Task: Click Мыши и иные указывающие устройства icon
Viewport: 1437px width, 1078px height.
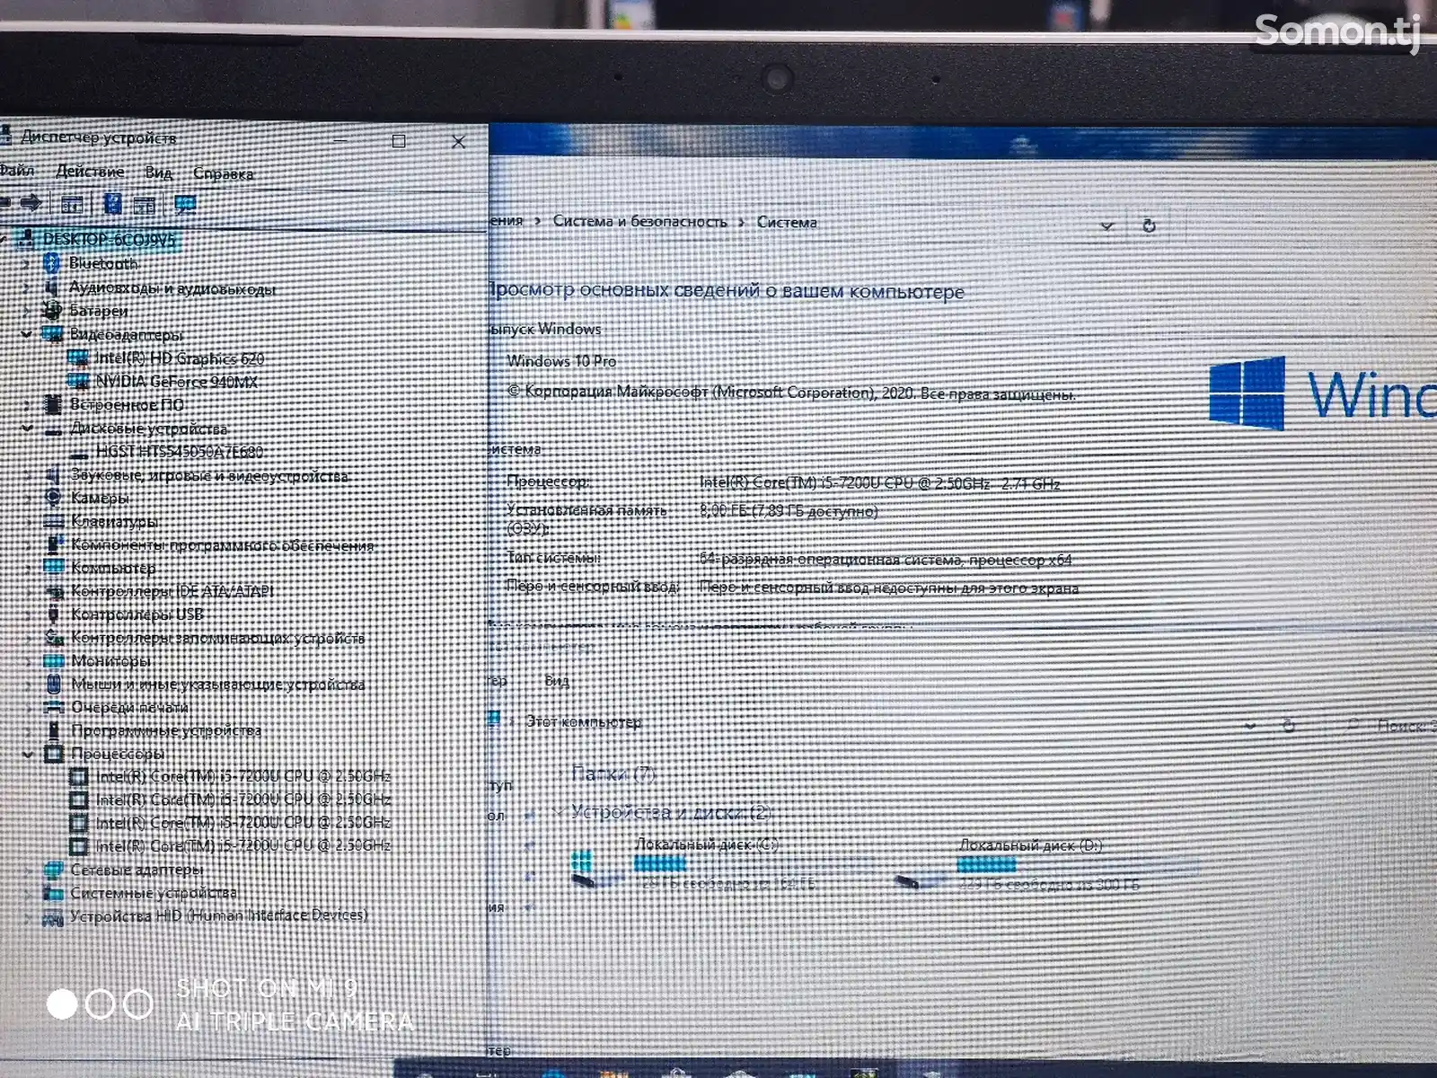Action: pyautogui.click(x=54, y=684)
